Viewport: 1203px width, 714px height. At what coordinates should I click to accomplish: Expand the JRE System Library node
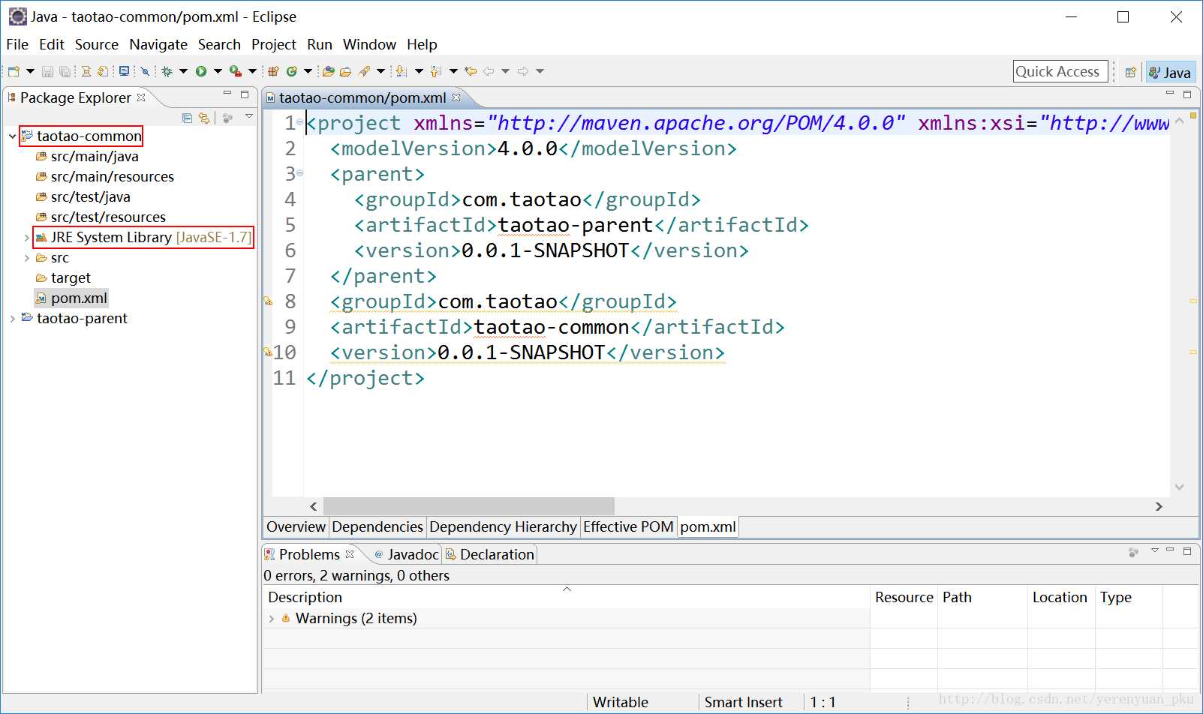click(27, 238)
